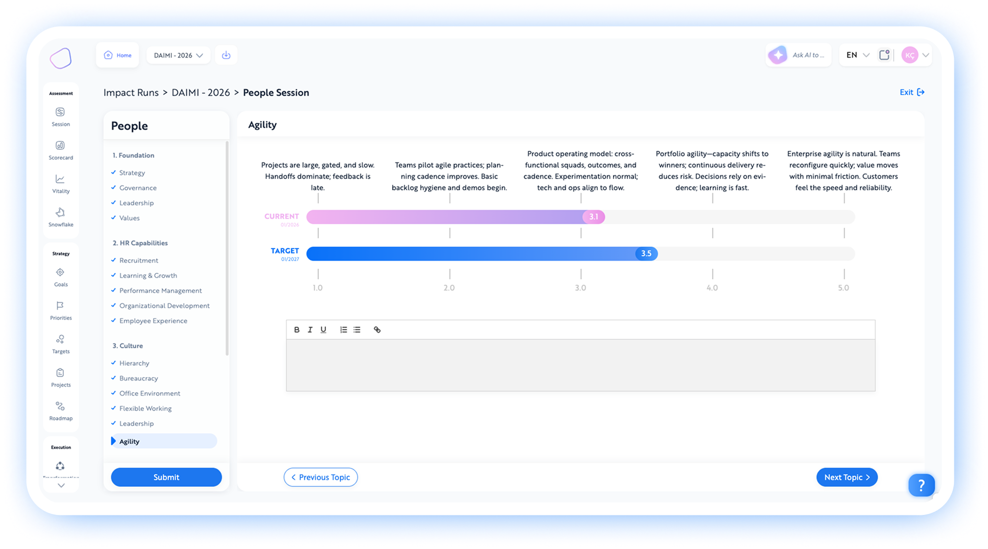Click the download icon in header

tap(226, 55)
